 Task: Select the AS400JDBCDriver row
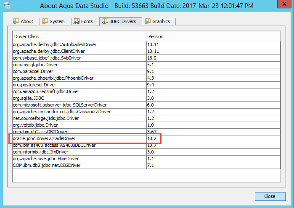pos(146,145)
